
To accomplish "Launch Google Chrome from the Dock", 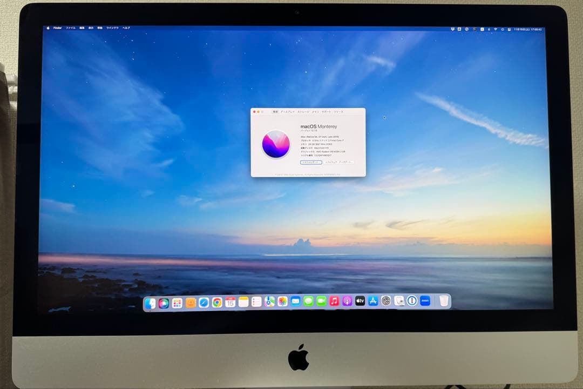I will (217, 302).
